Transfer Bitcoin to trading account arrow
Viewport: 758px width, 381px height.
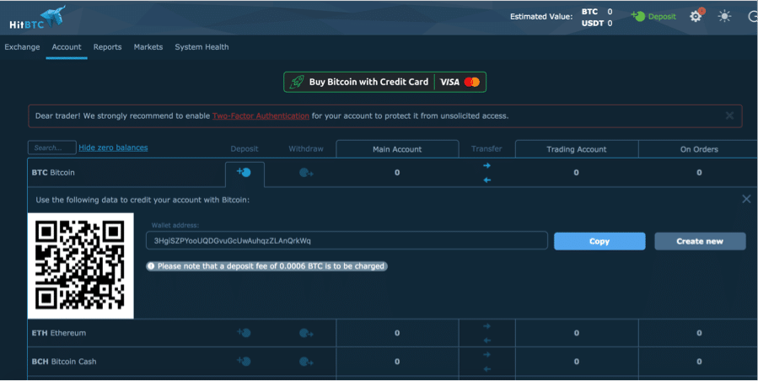487,166
